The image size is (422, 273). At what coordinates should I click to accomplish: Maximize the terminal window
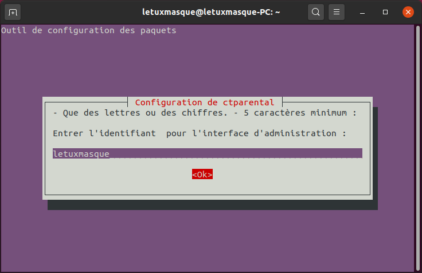point(385,12)
